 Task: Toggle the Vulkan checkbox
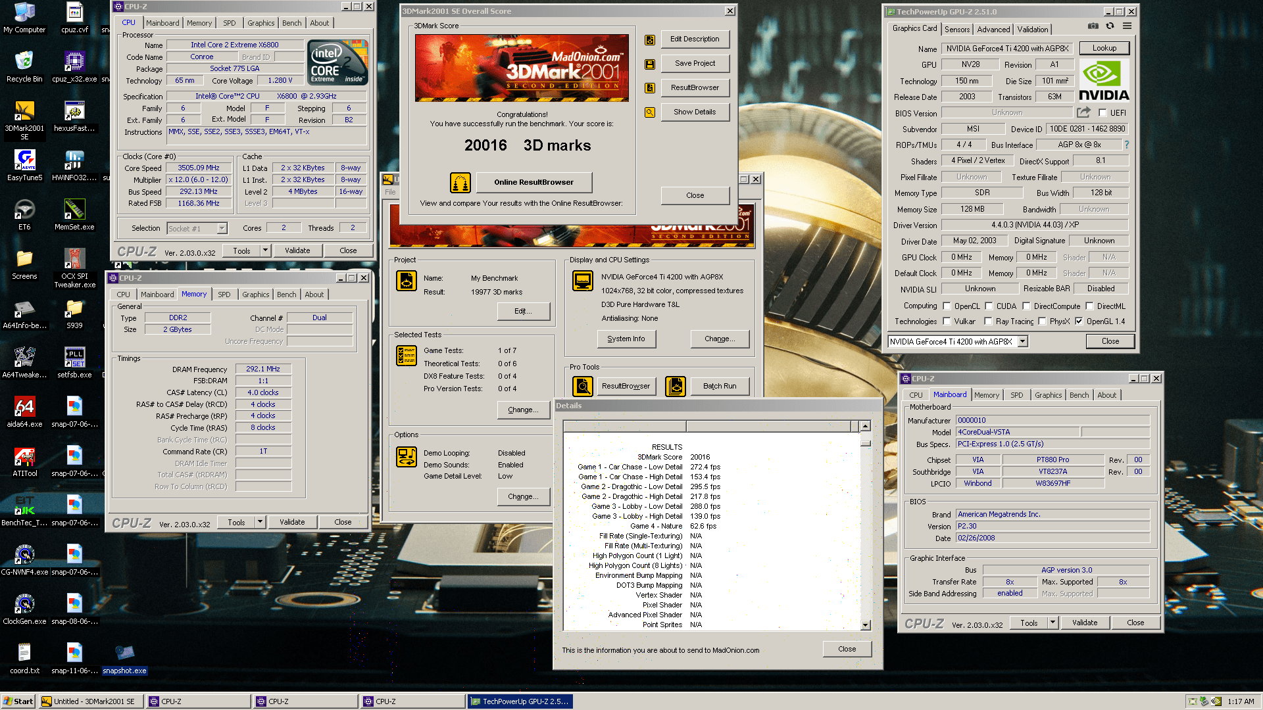pyautogui.click(x=947, y=321)
